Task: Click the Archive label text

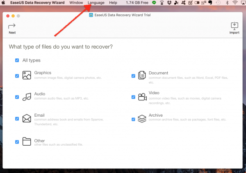Action: 156,115
